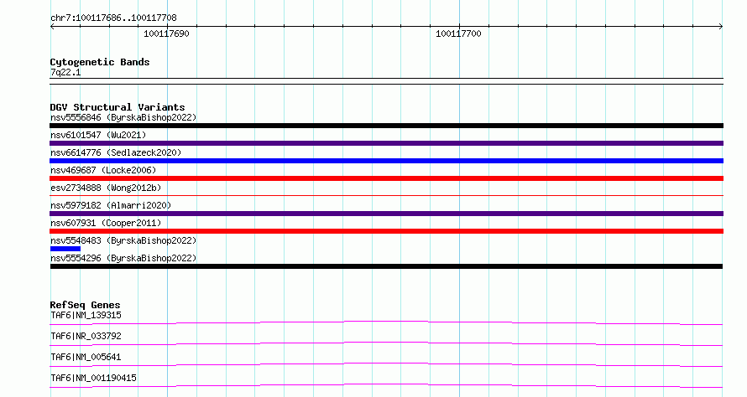The image size is (747, 397).
Task: Open the nsv6101547 (Wu2021) variant label
Action: (x=98, y=135)
